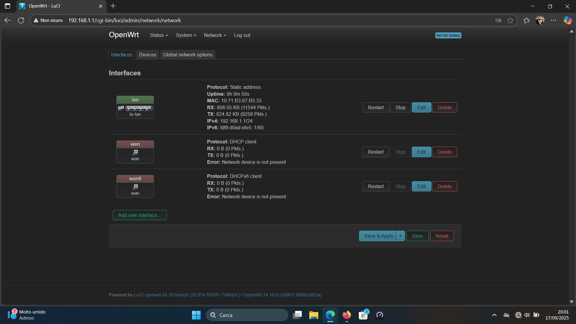The height and width of the screenshot is (324, 576).
Task: Open Global network options tab
Action: [187, 55]
